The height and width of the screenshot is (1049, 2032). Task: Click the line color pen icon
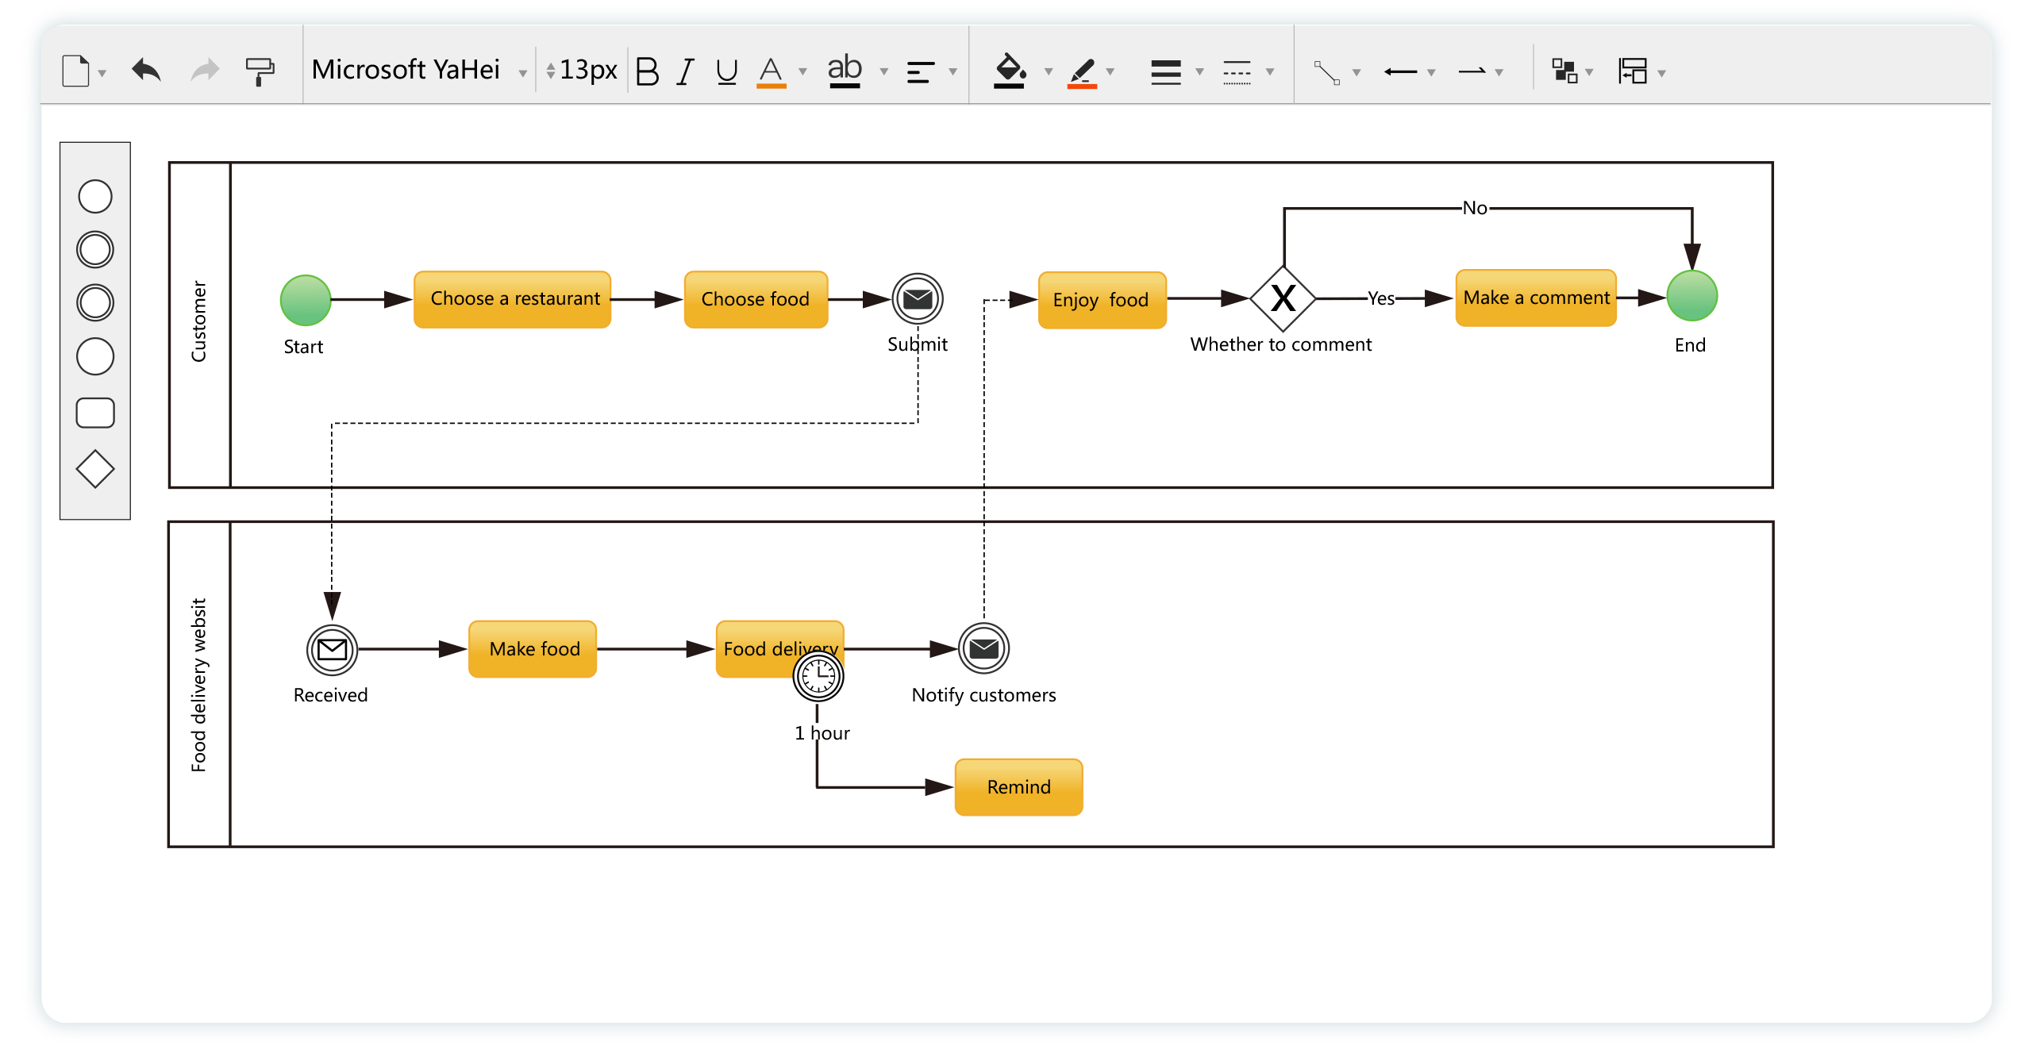point(1082,72)
